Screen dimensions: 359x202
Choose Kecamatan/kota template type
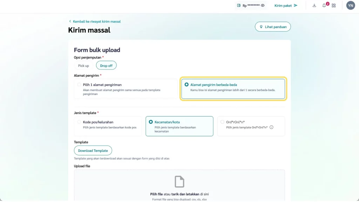coord(151,122)
